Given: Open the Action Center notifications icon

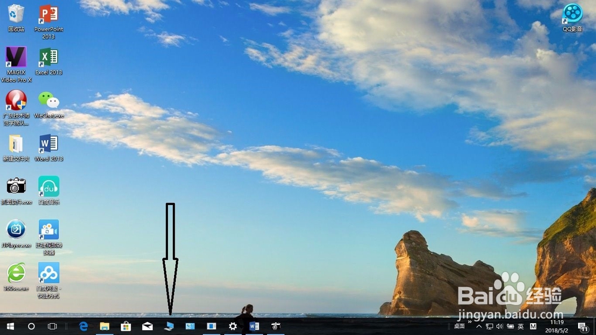Looking at the screenshot, I should 582,326.
